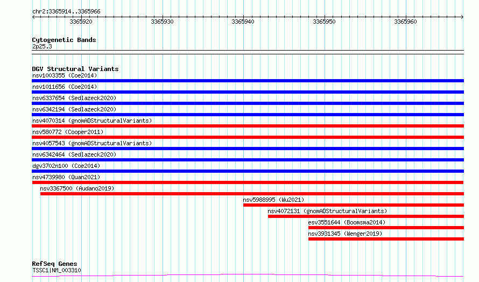Click the red bar of nsv4070314
This screenshot has height=282, width=479.
pos(248,126)
